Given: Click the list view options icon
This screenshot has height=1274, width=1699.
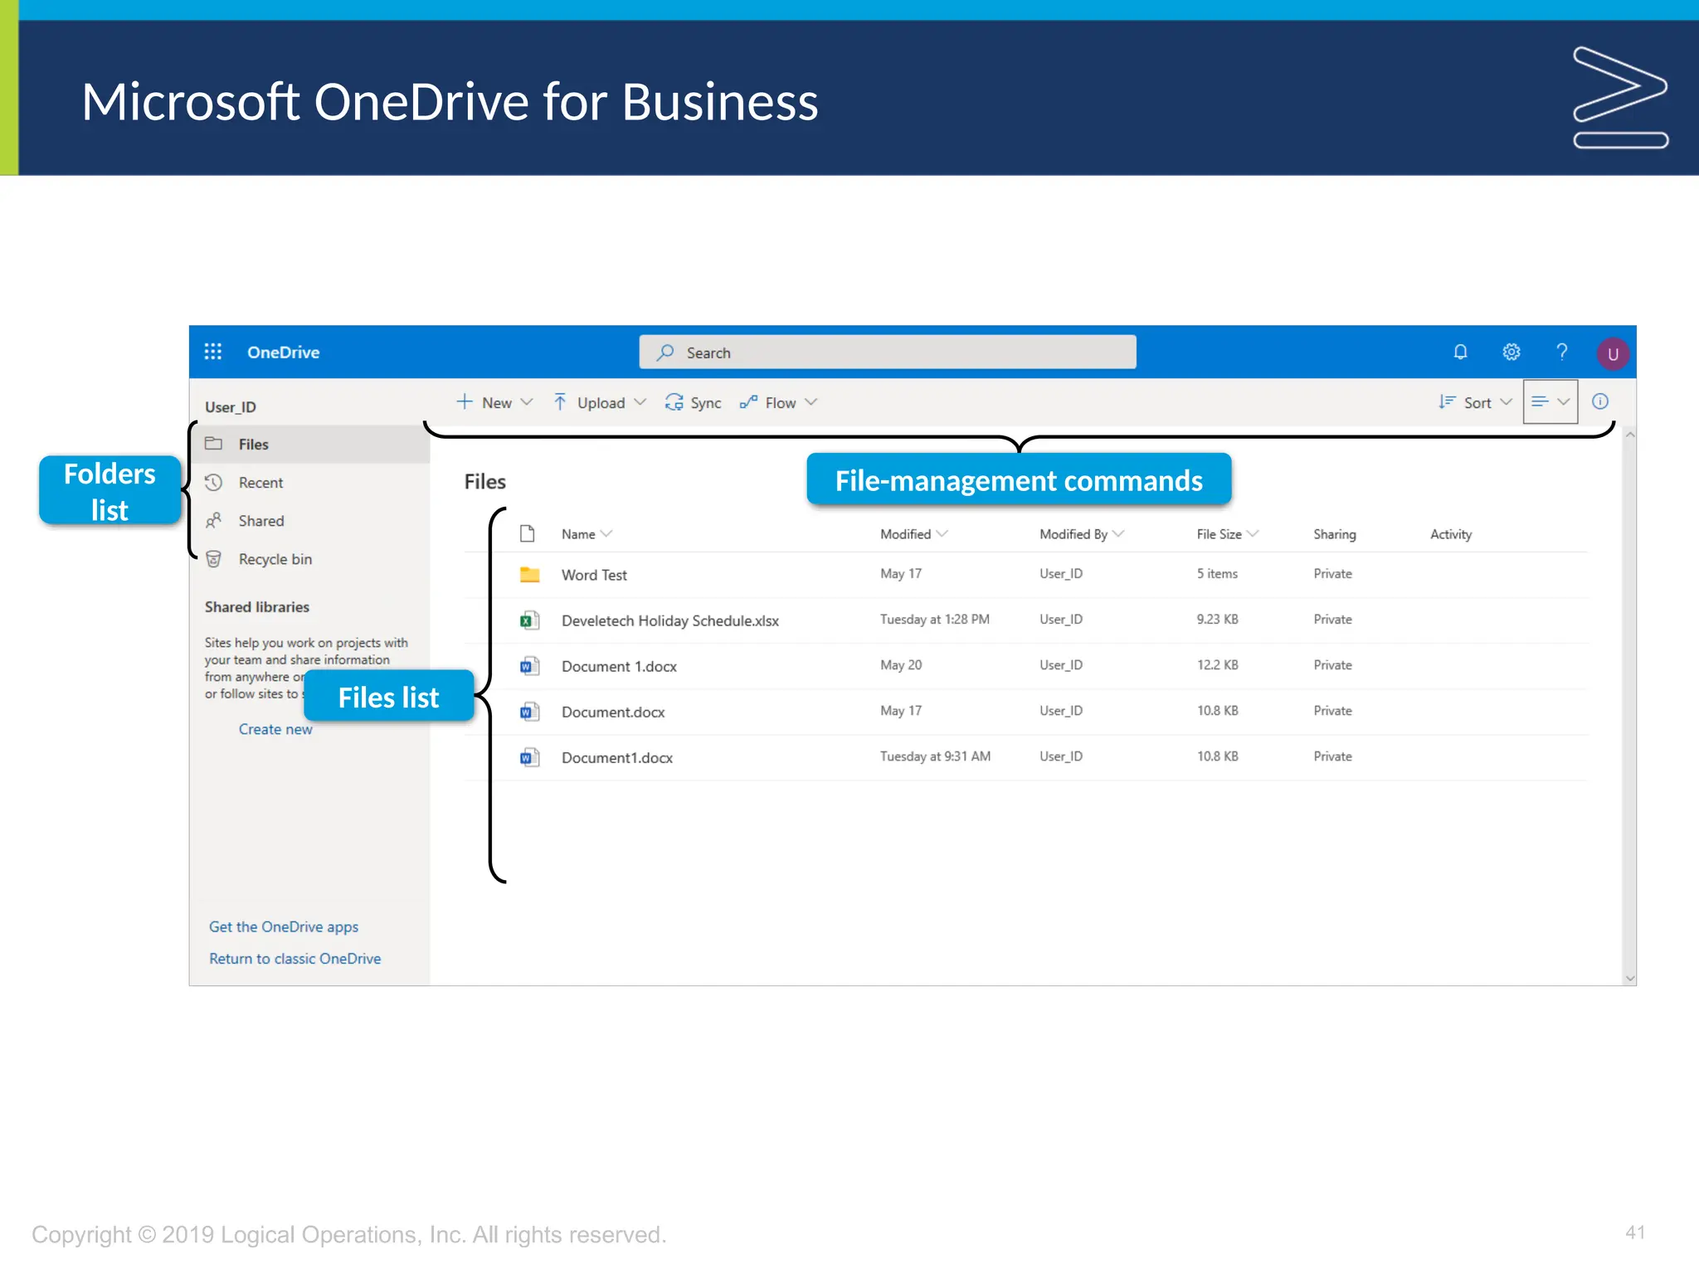Looking at the screenshot, I should (x=1540, y=401).
